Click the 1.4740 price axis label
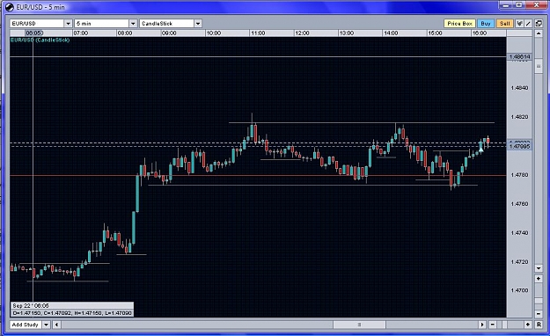Screen dimensions: 550x336 [x=519, y=233]
